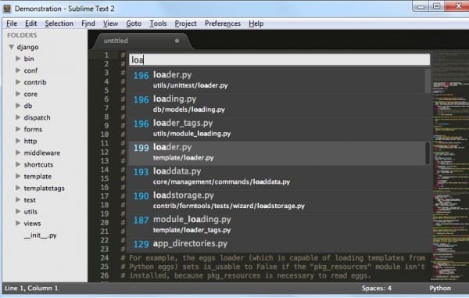469x298 pixels.
Task: Open the Preferences menu
Action: point(223,23)
